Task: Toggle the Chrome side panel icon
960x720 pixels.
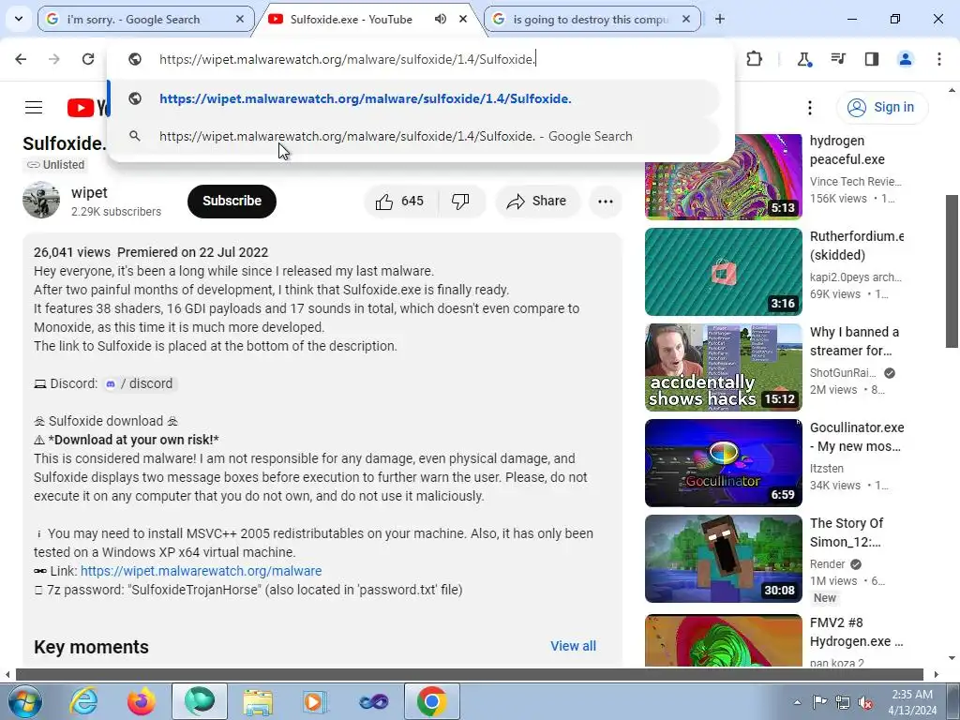Action: 872,59
